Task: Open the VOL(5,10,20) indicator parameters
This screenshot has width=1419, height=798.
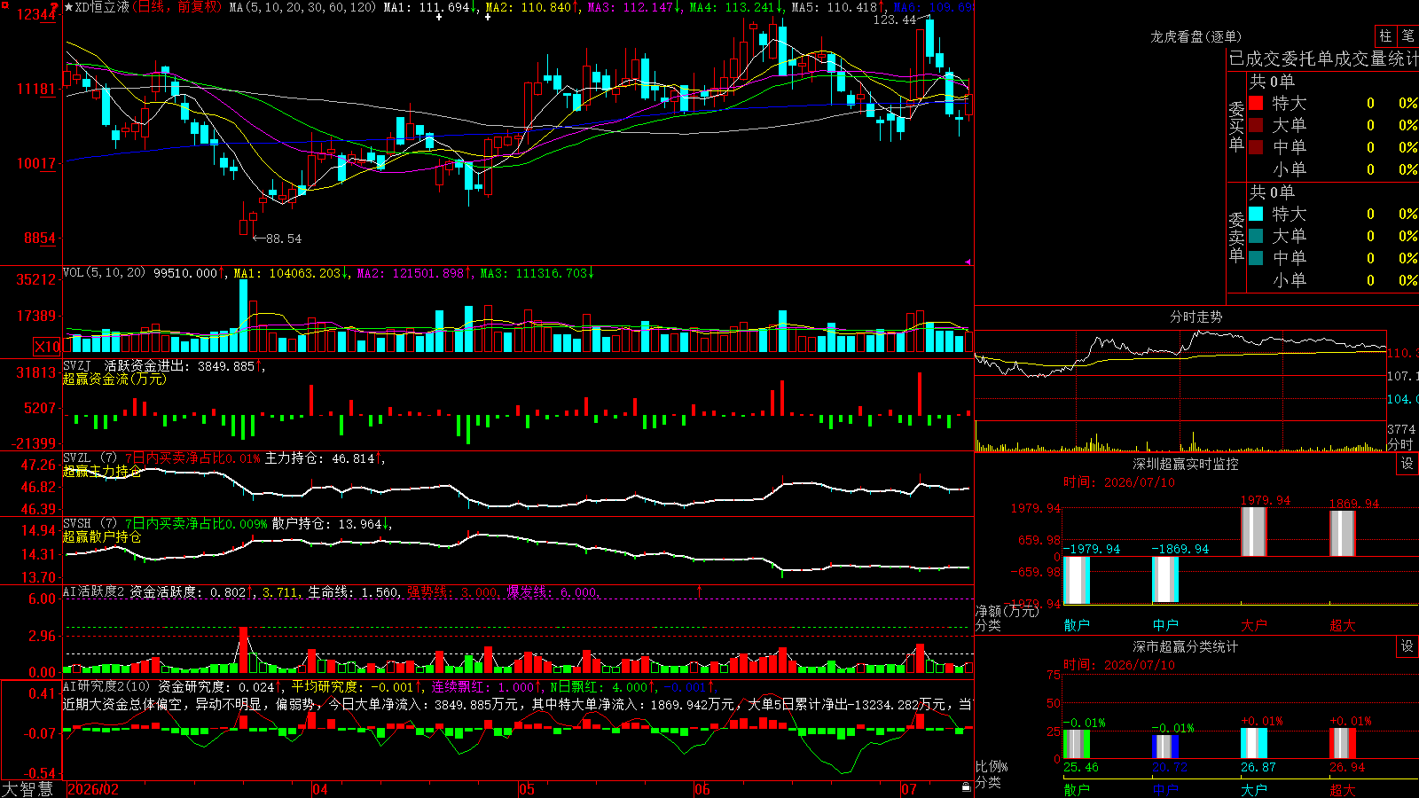Action: [104, 273]
